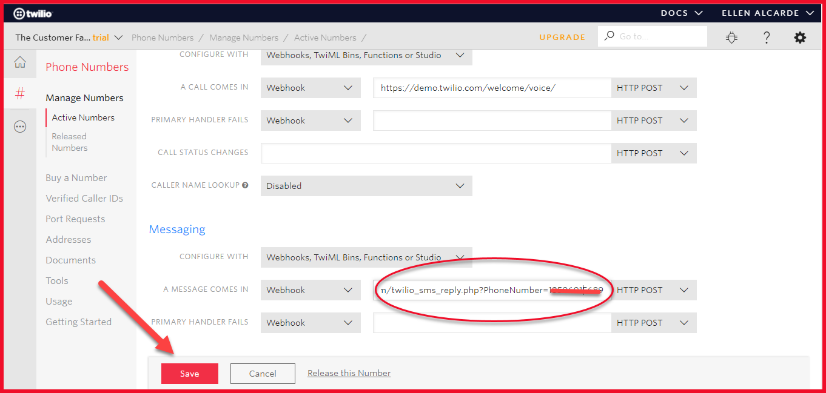The height and width of the screenshot is (393, 826).
Task: Open Manage Numbers breadcrumb link
Action: click(x=244, y=38)
